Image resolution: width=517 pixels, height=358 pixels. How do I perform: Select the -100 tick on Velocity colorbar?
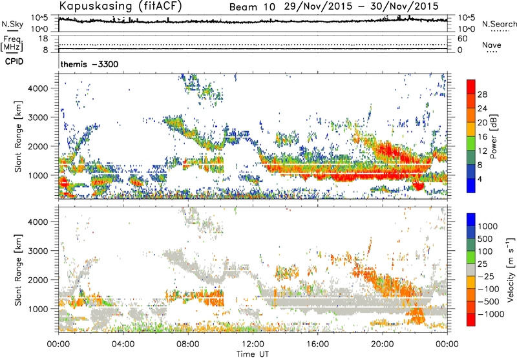(x=489, y=289)
